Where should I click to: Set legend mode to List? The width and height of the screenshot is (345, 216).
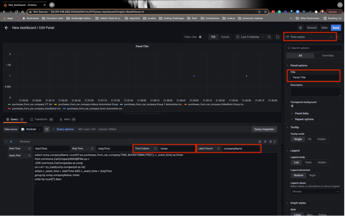pyautogui.click(x=296, y=163)
